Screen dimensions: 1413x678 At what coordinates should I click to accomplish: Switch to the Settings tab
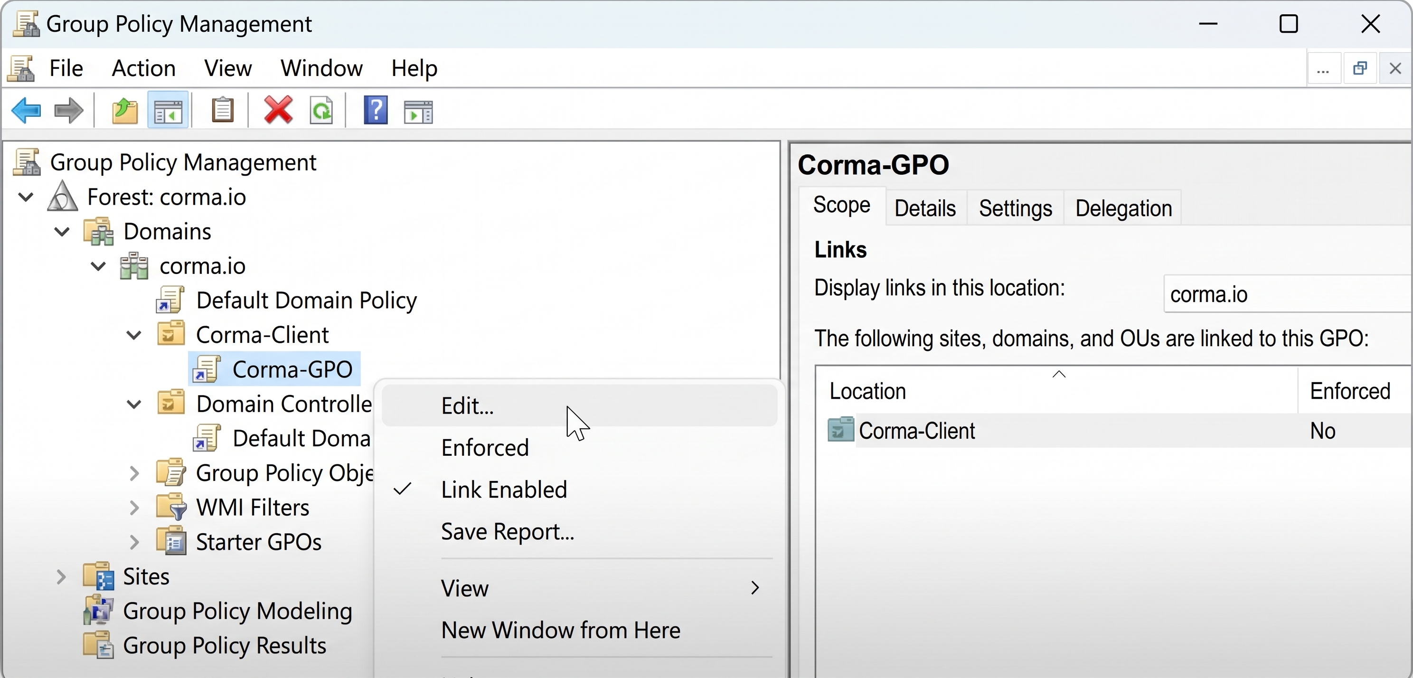click(x=1015, y=208)
